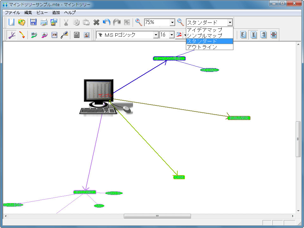Paste from clipboard icon
This screenshot has height=228, width=304.
[86, 22]
